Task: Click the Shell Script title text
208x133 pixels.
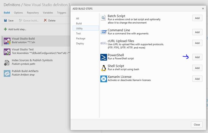Action: [116, 66]
